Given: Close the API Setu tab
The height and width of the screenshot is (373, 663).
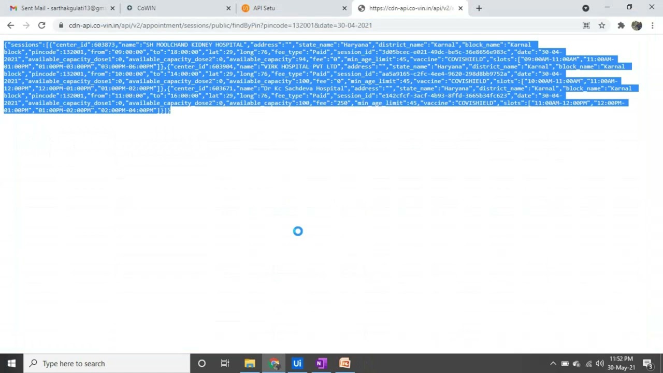Looking at the screenshot, I should (x=344, y=8).
